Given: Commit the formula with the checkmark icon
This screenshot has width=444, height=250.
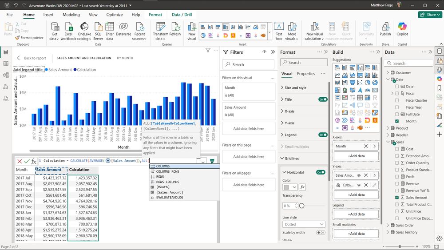Looking at the screenshot, I should (x=27, y=161).
